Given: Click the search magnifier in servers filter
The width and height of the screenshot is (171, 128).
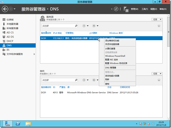Looking at the screenshot, I should click(x=76, y=26).
